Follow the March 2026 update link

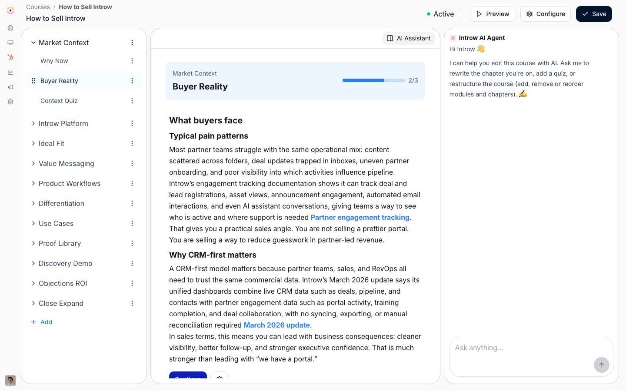coord(276,325)
